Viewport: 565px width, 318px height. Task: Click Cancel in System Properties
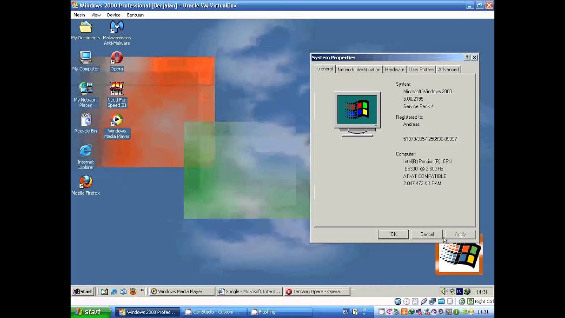point(427,235)
